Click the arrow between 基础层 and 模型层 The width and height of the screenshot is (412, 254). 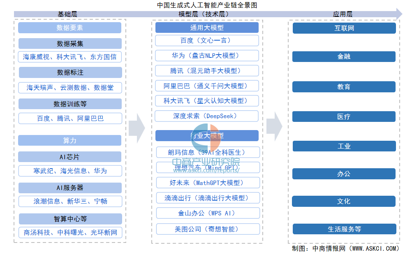point(137,128)
